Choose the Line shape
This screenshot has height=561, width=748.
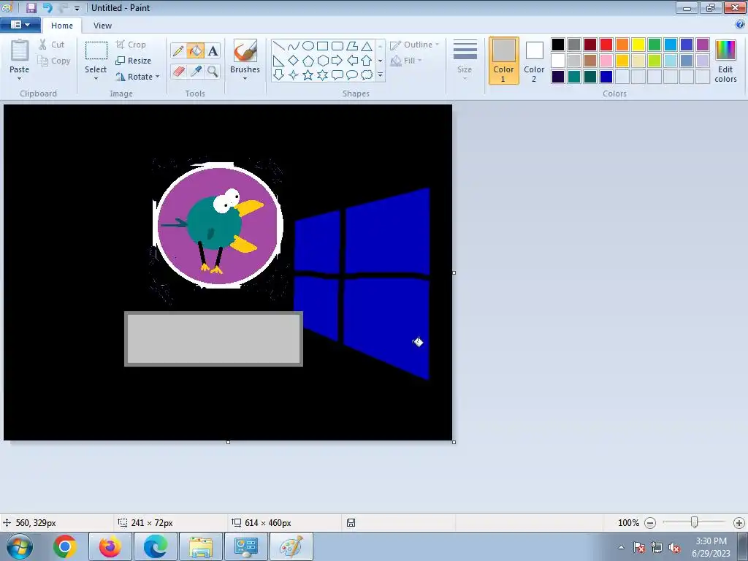278,46
